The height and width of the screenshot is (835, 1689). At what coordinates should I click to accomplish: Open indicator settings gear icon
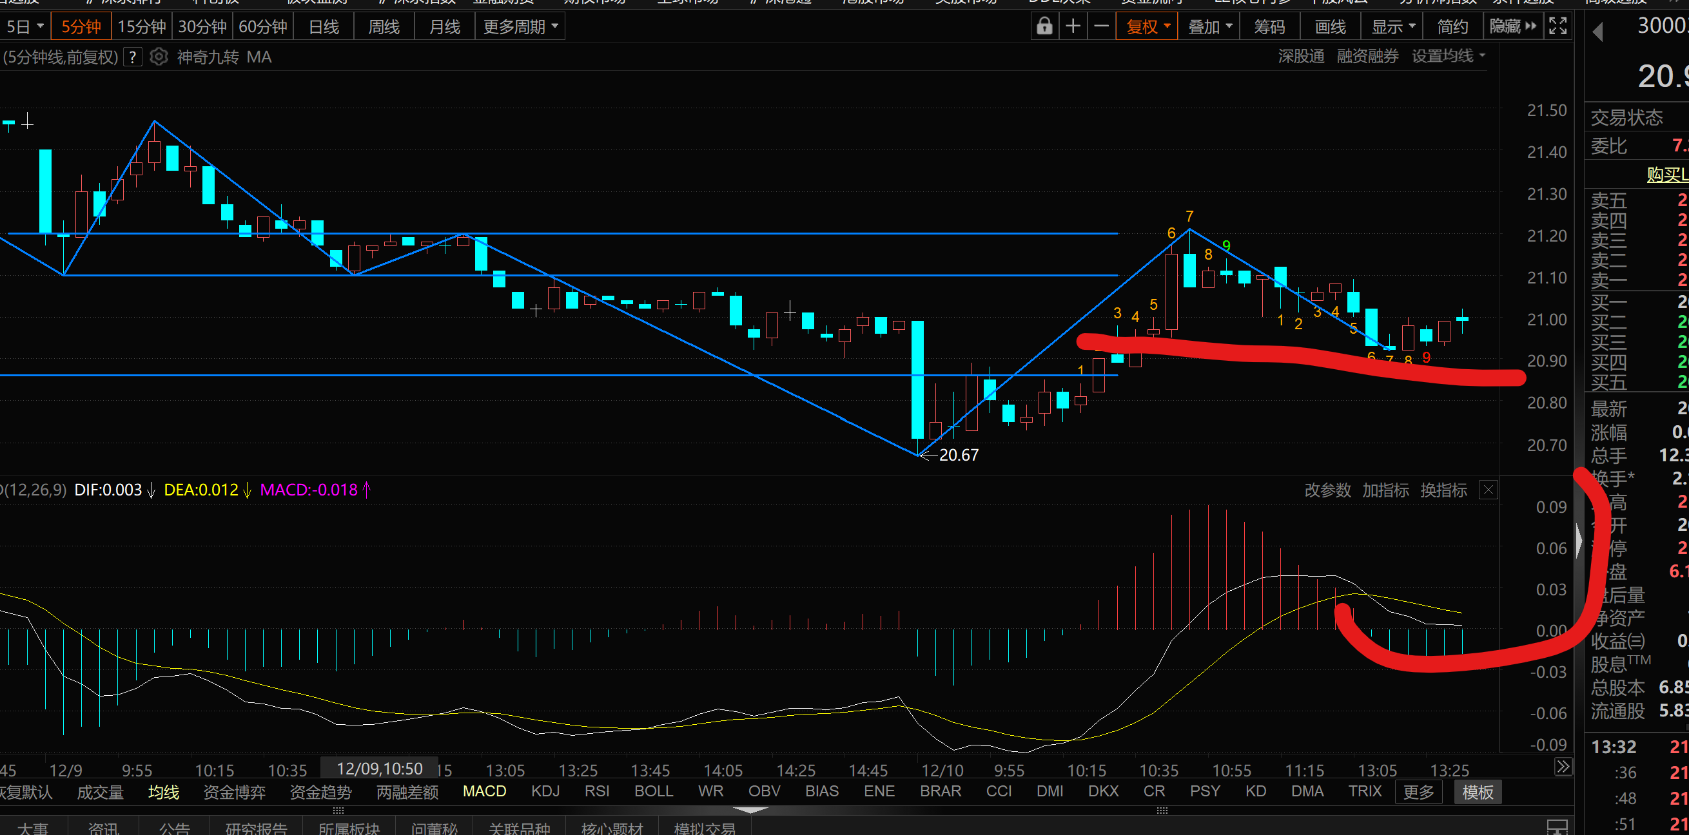[158, 57]
